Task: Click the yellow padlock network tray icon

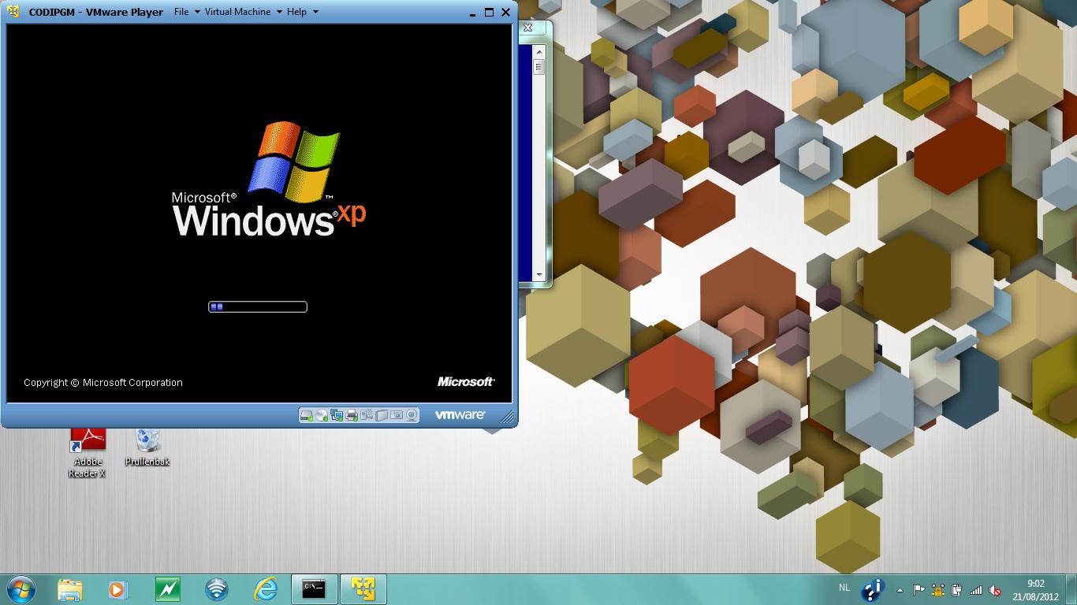Action: tap(937, 590)
